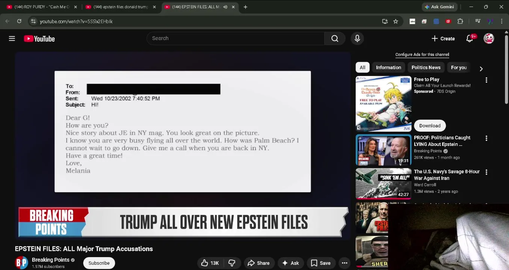Select the All filter chip
The width and height of the screenshot is (509, 270).
pos(362,67)
